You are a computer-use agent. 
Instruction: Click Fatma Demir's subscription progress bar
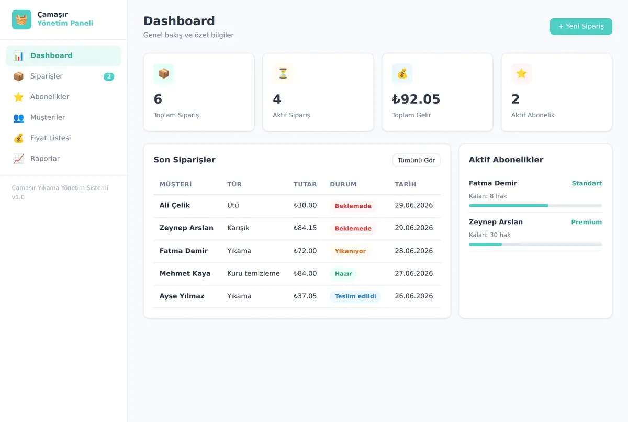click(x=535, y=206)
